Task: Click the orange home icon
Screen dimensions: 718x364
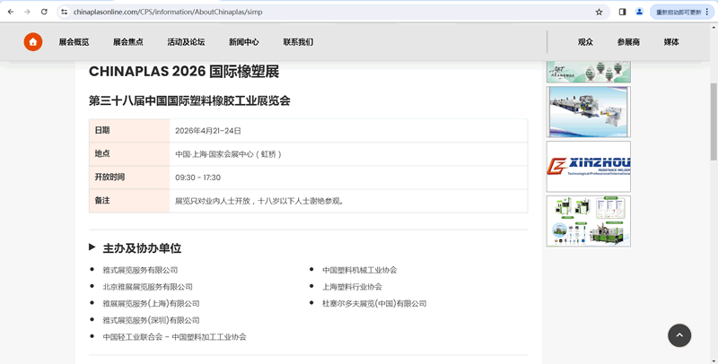Action: point(32,42)
